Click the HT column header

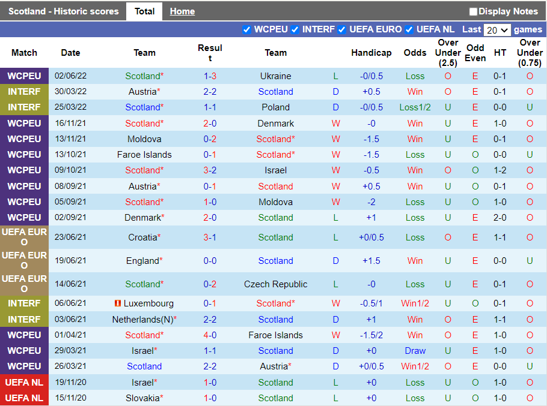[x=500, y=53]
